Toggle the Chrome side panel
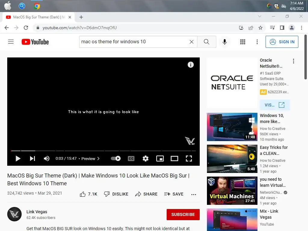 pyautogui.click(x=282, y=28)
